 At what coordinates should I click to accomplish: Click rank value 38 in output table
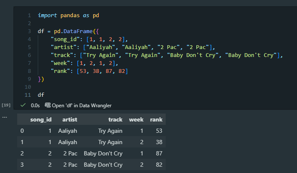coord(158,142)
